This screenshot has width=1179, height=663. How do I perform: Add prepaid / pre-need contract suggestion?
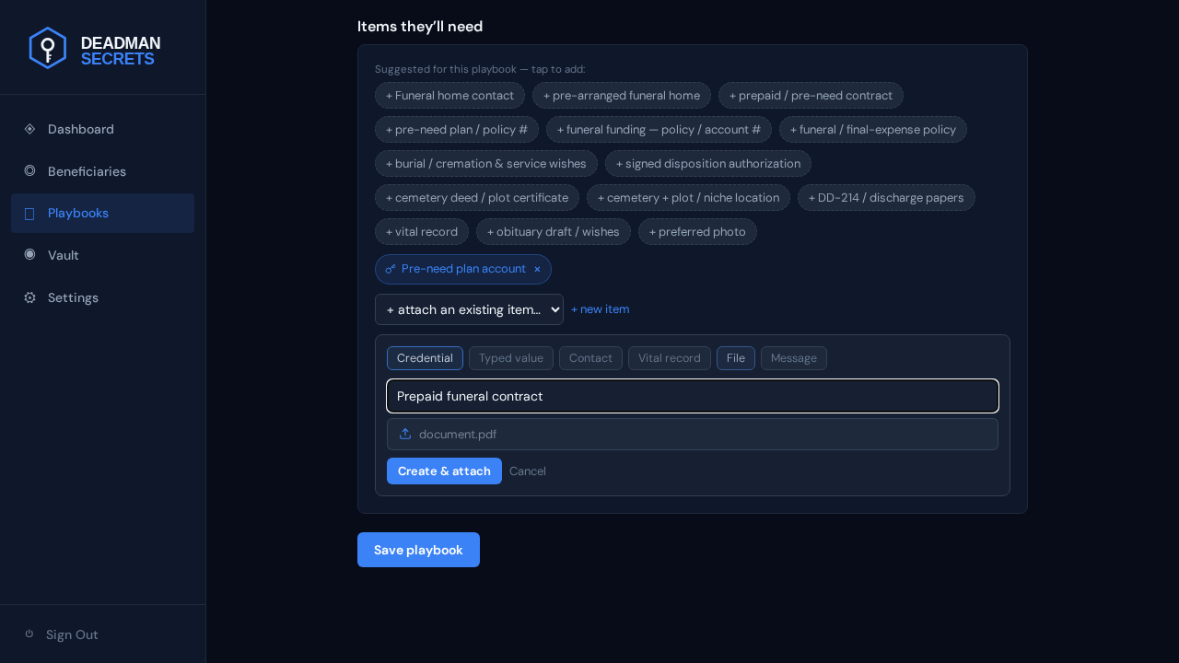[811, 95]
